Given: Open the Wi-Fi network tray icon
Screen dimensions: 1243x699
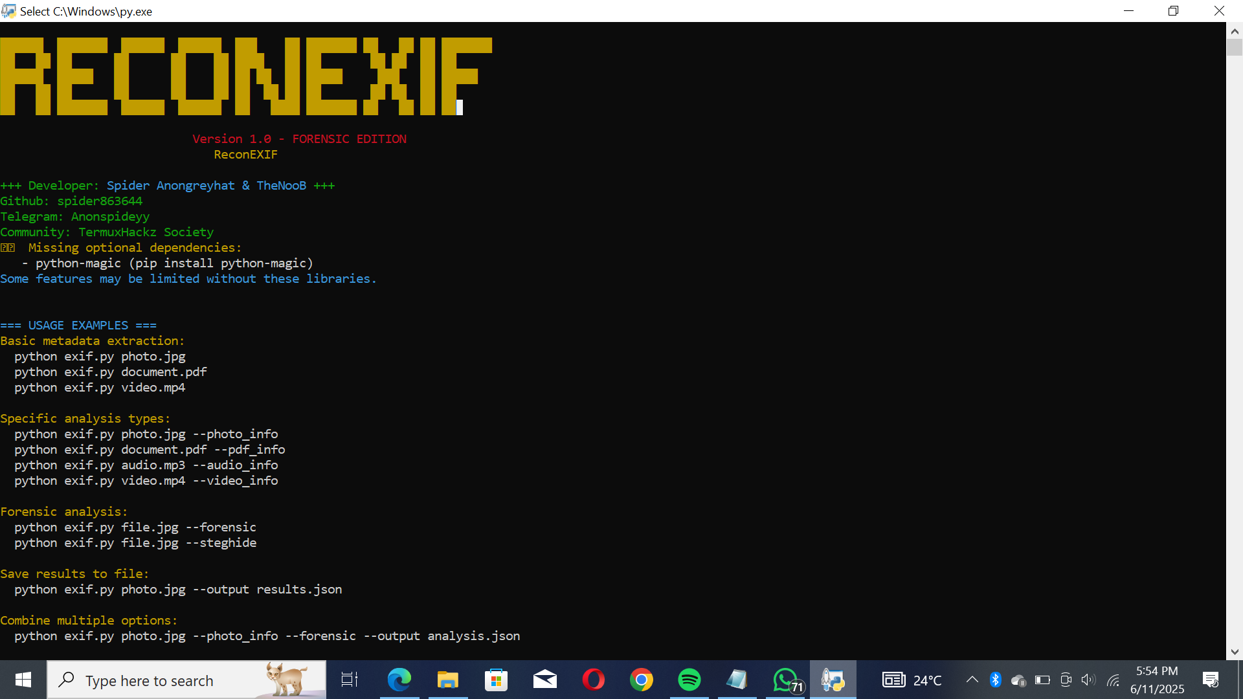Looking at the screenshot, I should coord(1113,680).
